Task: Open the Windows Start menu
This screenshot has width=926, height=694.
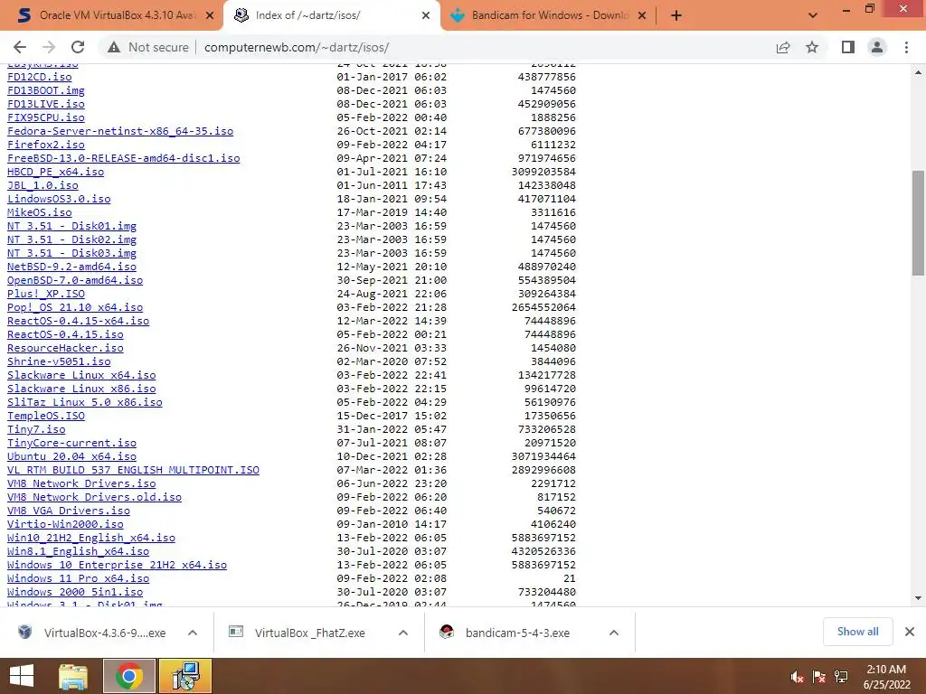Action: [x=22, y=676]
